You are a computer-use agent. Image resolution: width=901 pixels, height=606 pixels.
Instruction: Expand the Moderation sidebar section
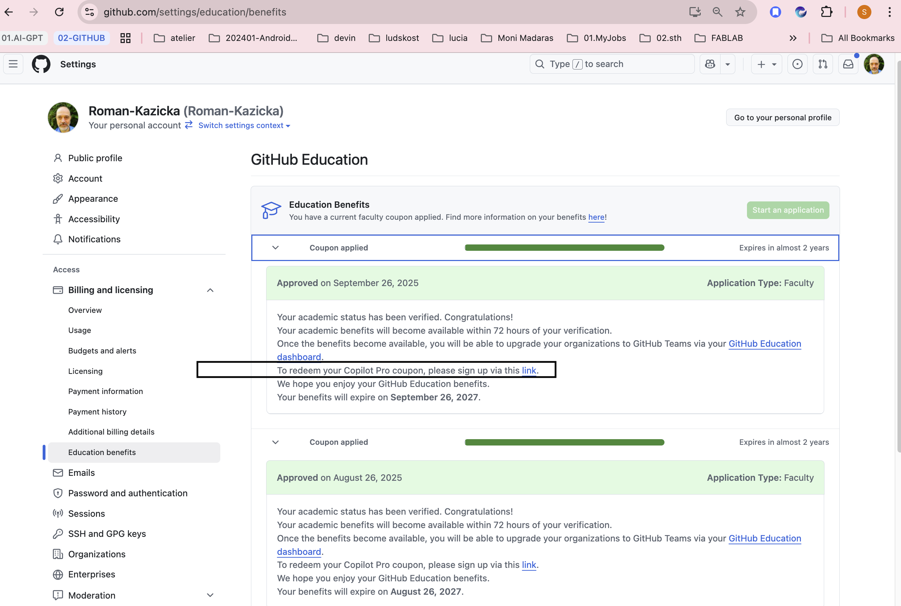[x=210, y=595]
